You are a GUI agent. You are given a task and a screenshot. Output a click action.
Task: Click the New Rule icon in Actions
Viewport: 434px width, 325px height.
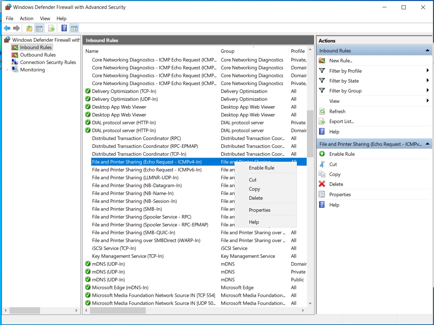322,61
